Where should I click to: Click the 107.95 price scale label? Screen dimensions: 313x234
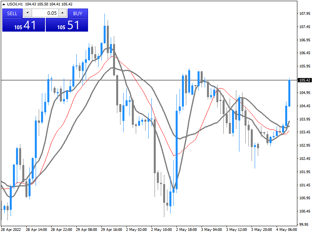(304, 14)
